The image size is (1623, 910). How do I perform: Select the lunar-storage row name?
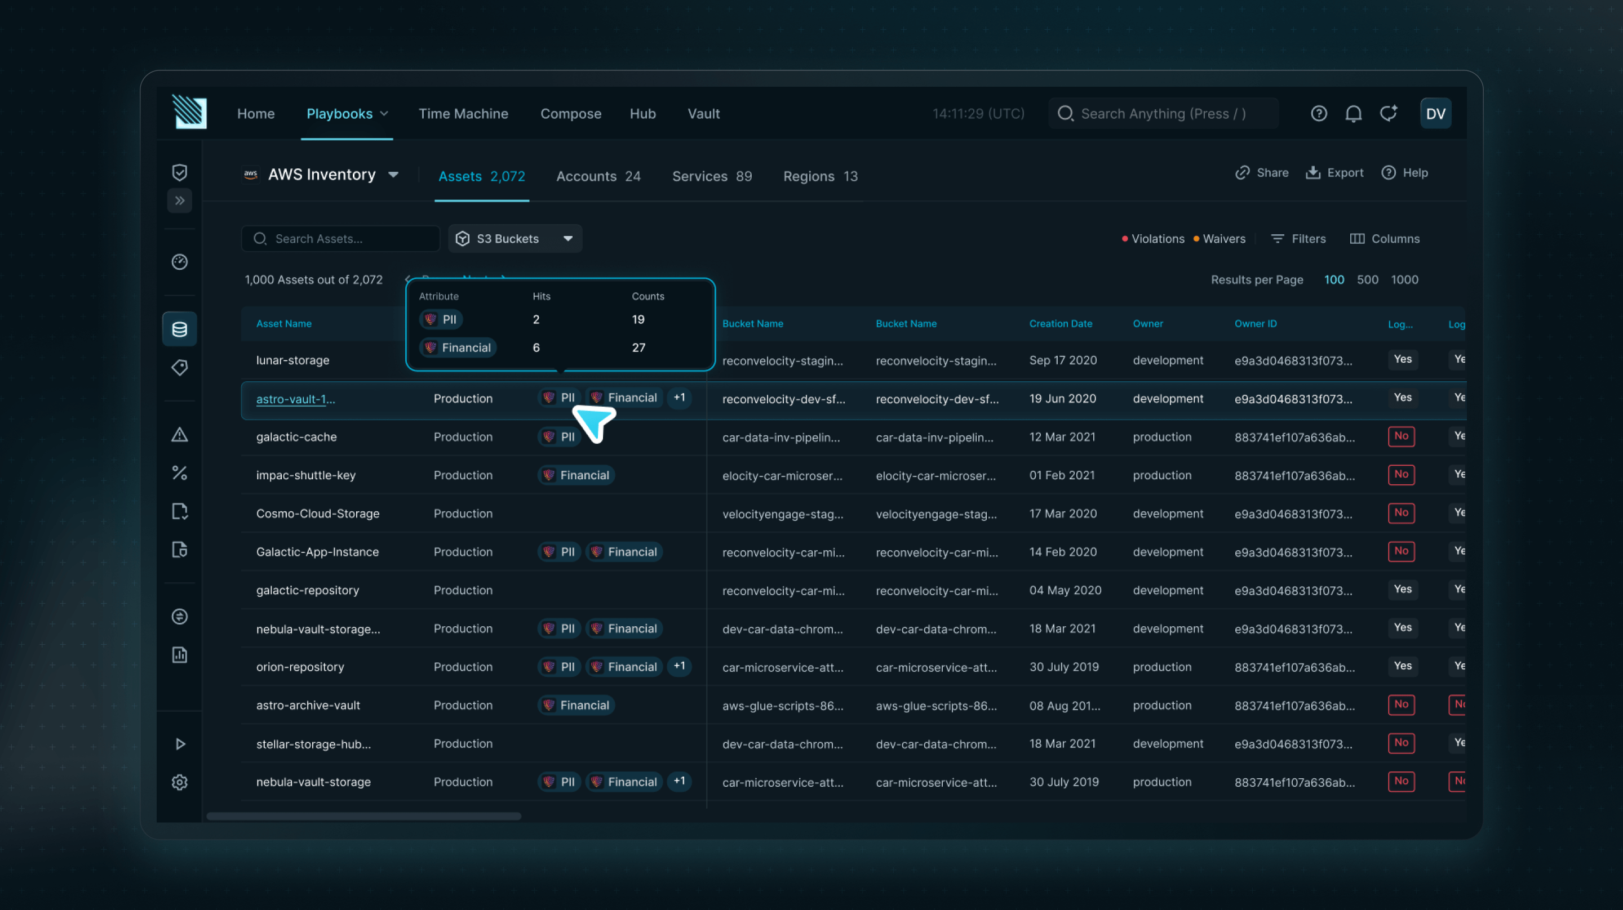(292, 360)
